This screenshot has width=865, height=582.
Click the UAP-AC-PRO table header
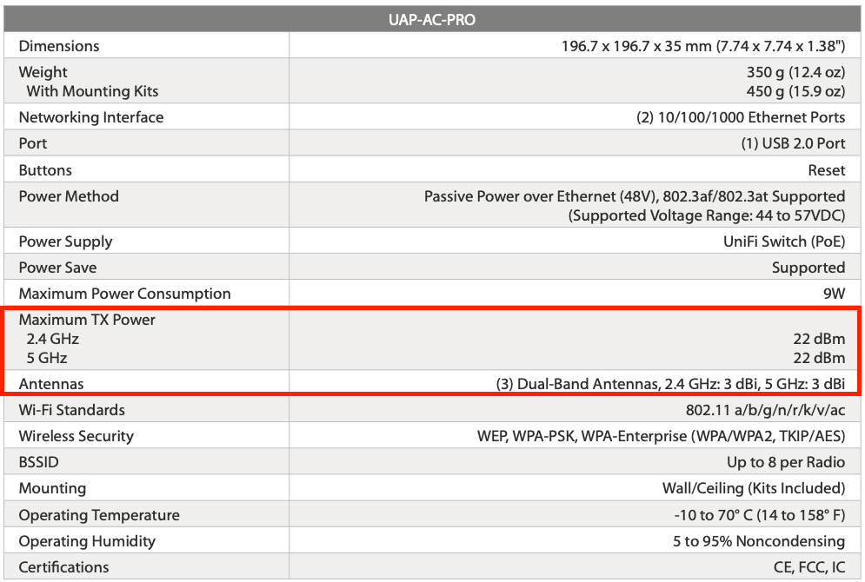pos(432,20)
